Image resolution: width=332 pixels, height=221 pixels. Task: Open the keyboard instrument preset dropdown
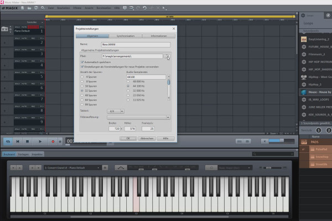point(72,168)
